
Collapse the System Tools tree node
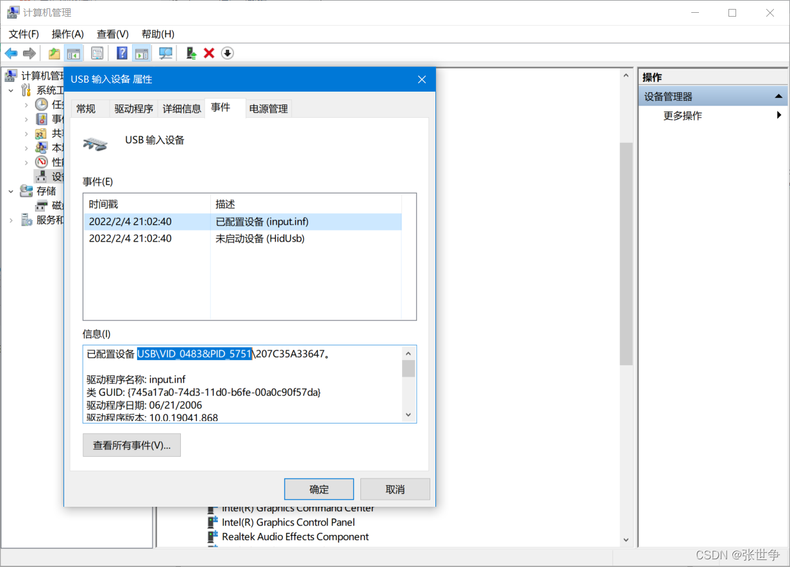coord(11,90)
